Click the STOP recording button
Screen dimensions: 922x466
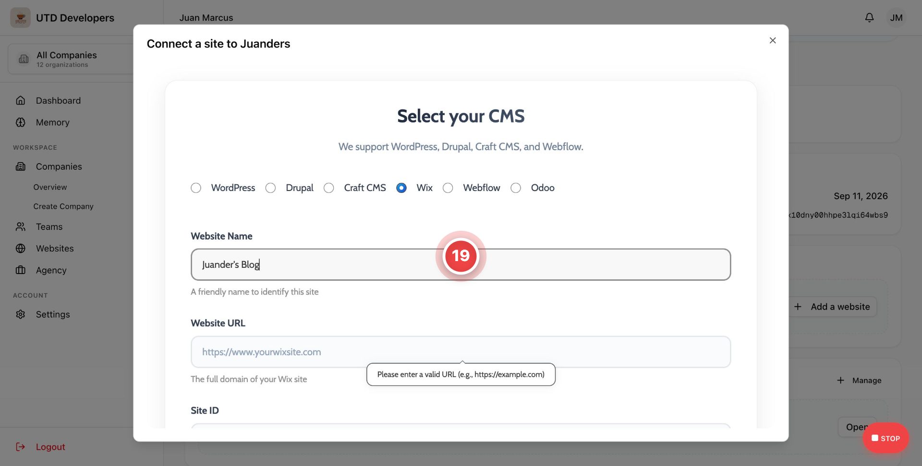tap(886, 438)
